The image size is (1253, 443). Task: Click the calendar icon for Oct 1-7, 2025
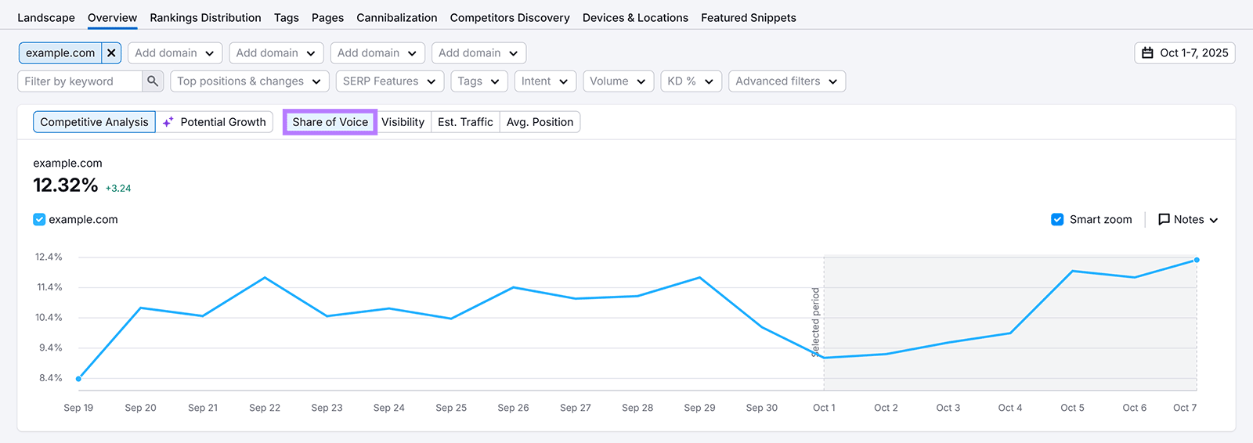pos(1147,53)
